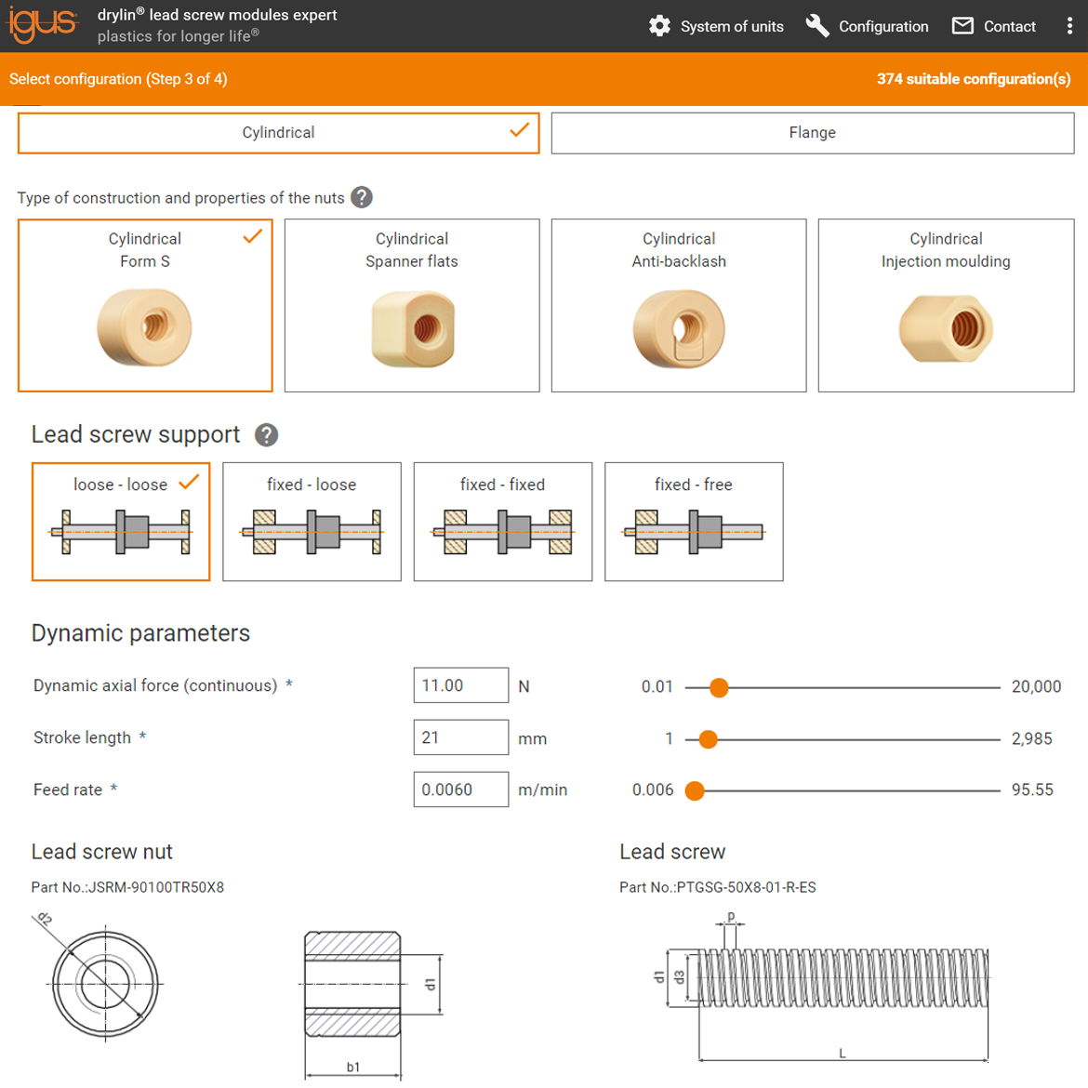Click the Stroke length input field
Screen dimensions: 1088x1088
click(x=460, y=737)
